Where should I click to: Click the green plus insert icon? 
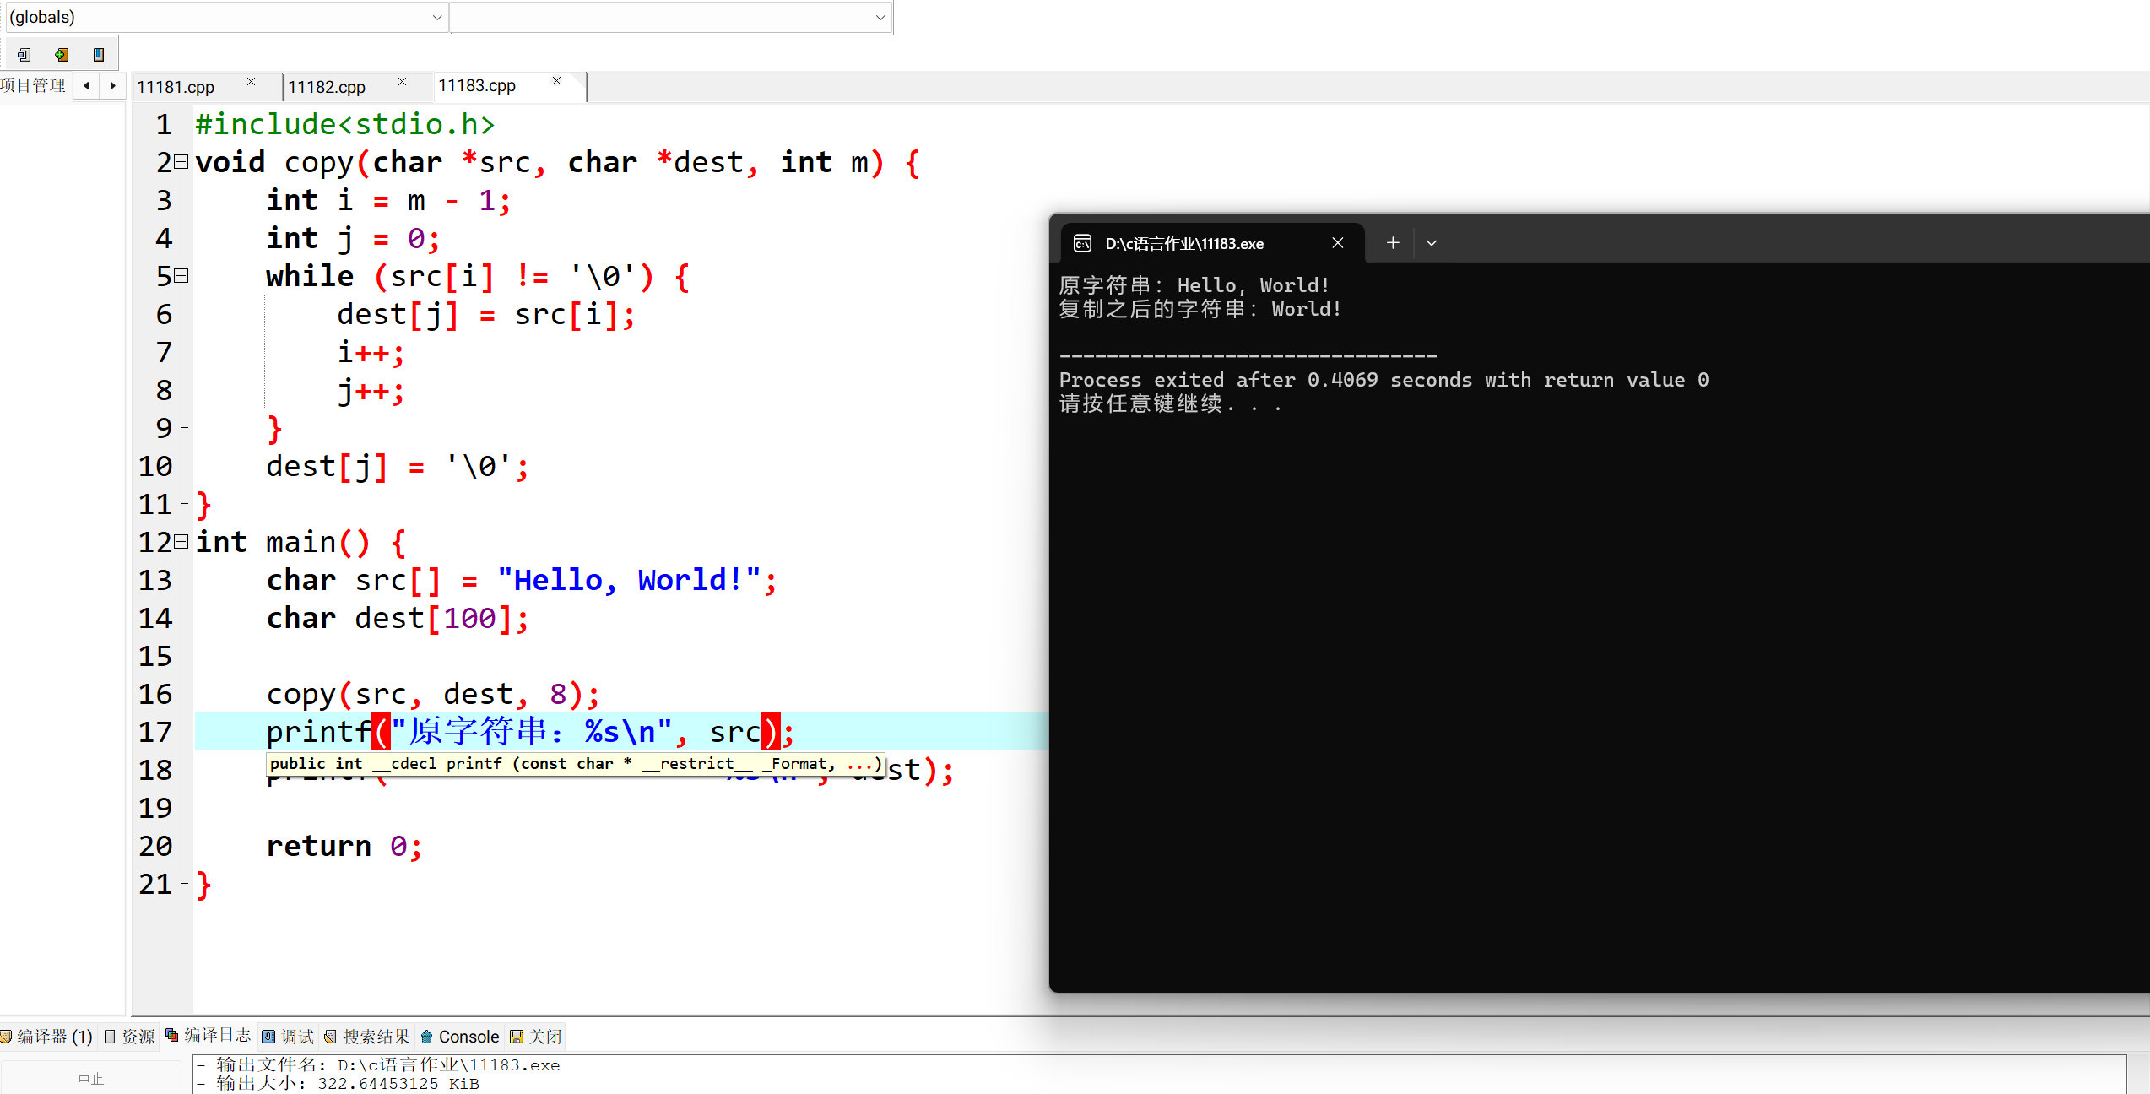pos(62,55)
